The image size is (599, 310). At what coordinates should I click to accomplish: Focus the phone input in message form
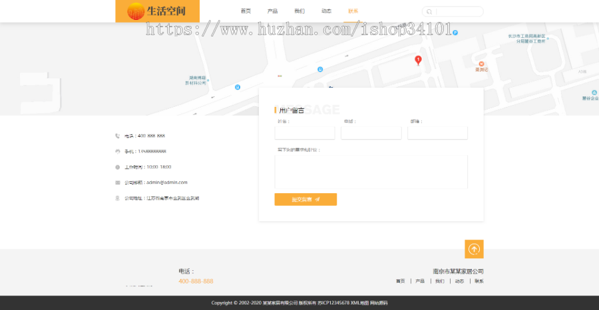(371, 133)
